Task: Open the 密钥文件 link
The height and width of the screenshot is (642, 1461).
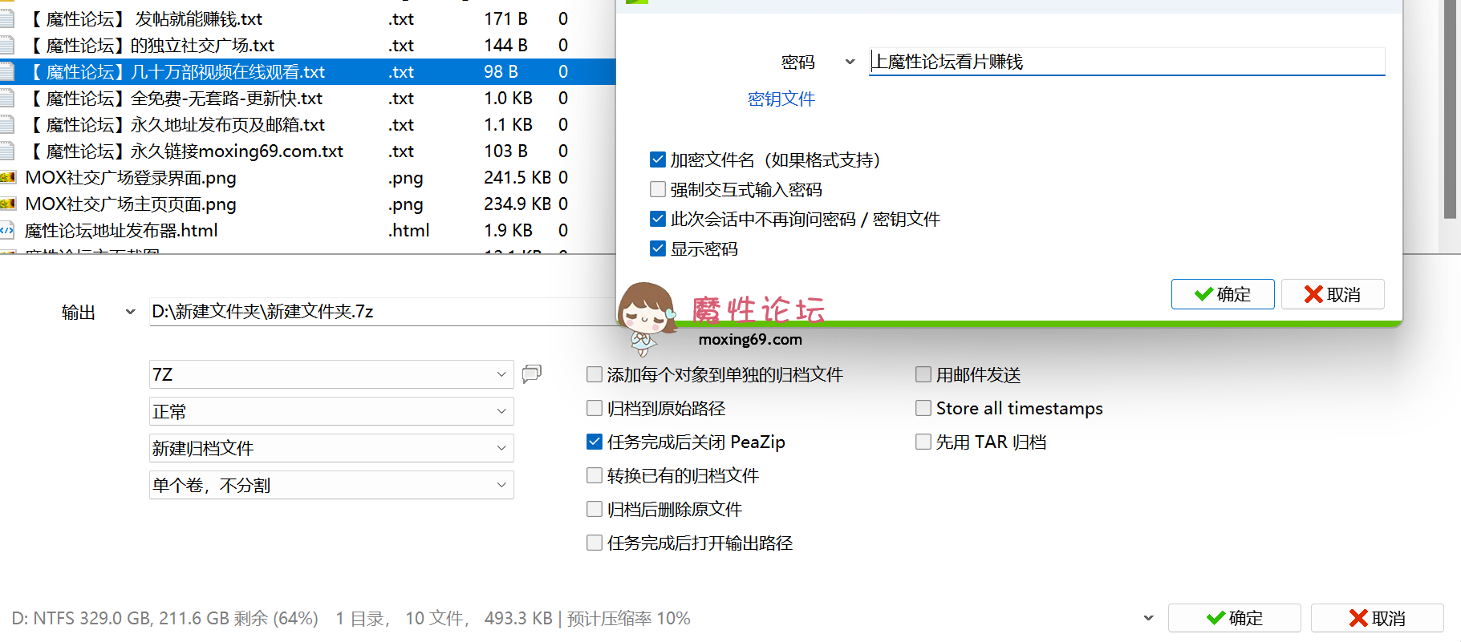Action: point(781,99)
